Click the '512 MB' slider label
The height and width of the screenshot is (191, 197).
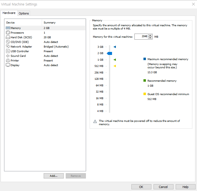tap(99, 66)
